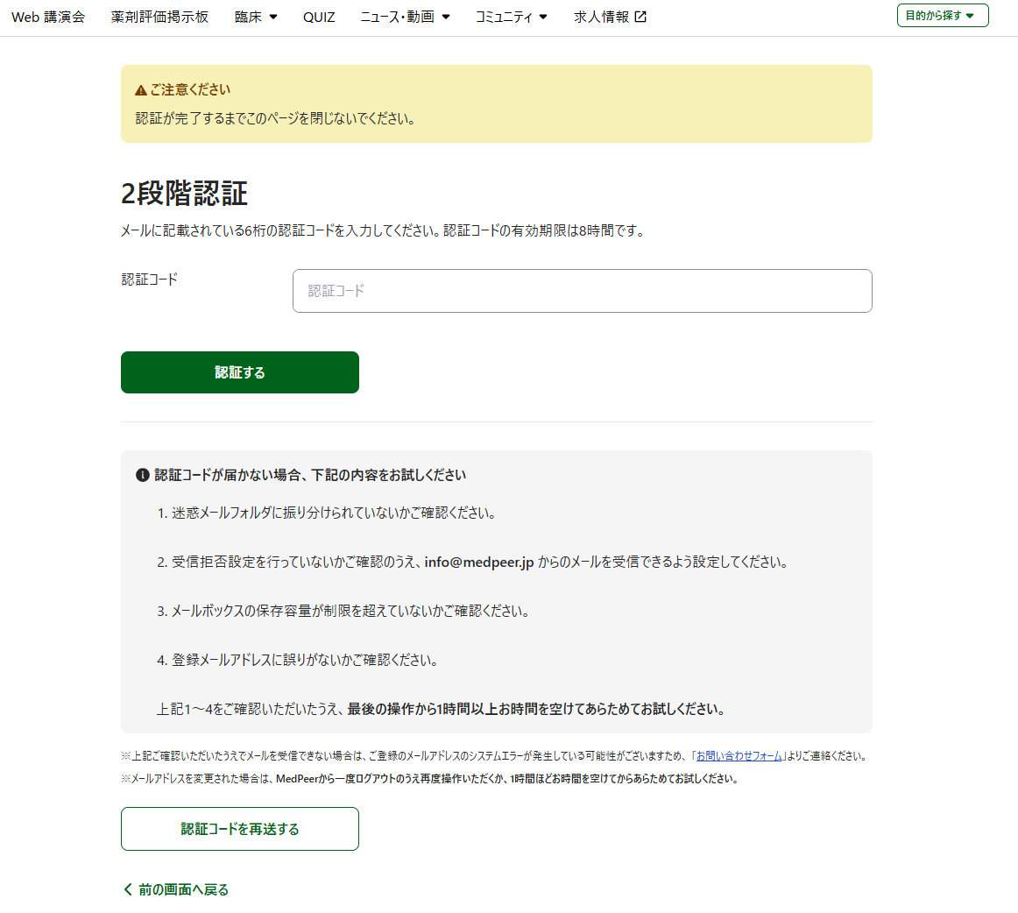Viewport: 1018px width, 913px height.
Task: Click the 認証コードを再送する button
Action: point(239,829)
